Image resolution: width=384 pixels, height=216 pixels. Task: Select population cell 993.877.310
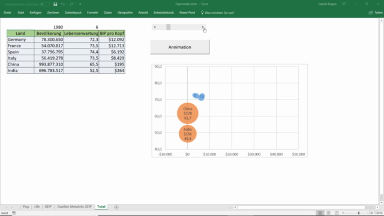(x=49, y=64)
